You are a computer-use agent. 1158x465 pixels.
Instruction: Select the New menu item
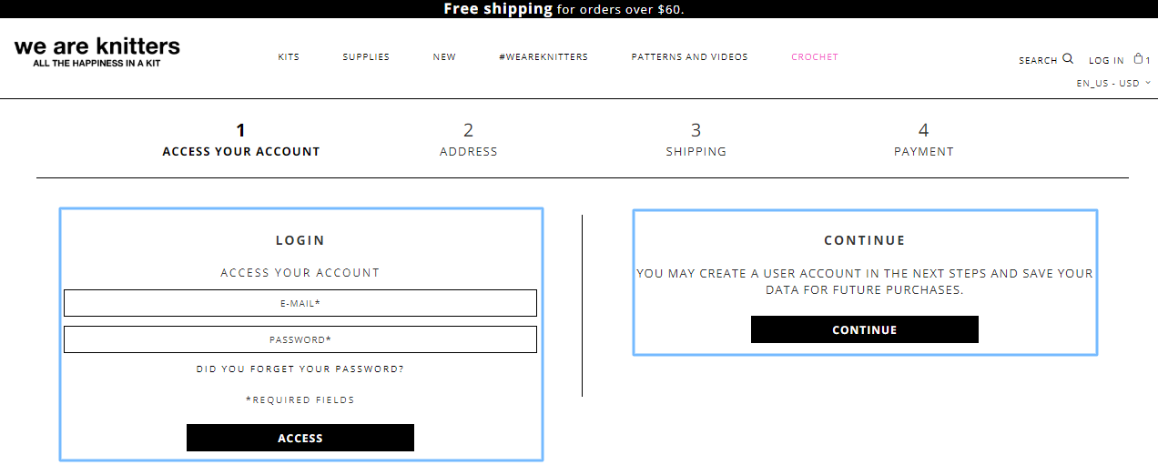444,56
